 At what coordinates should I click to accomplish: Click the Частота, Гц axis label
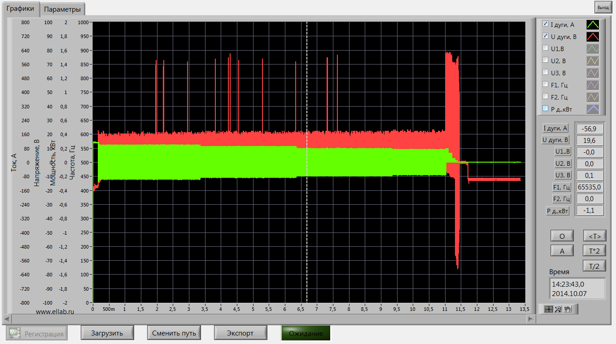pyautogui.click(x=72, y=162)
